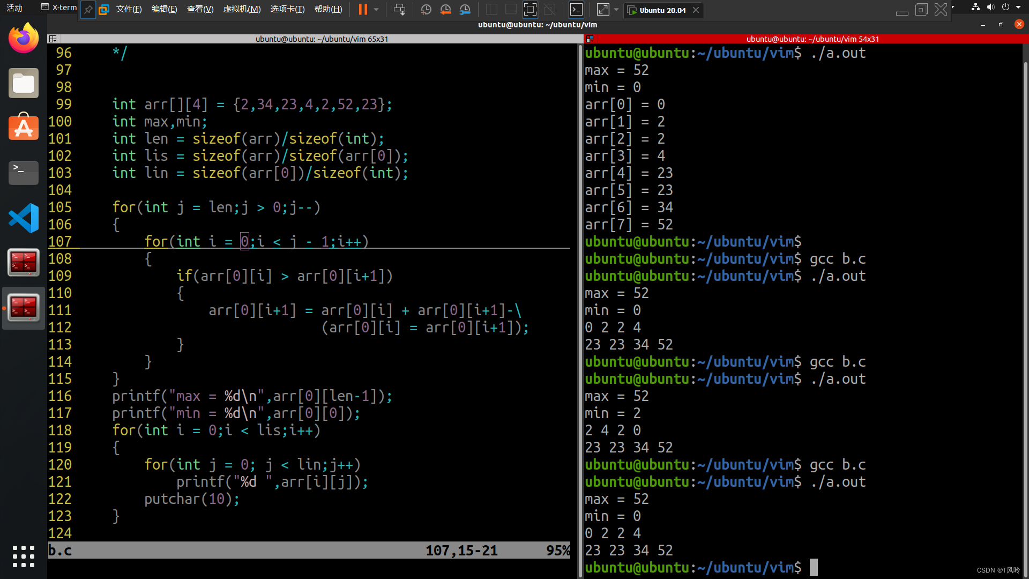Pause the virtual machine
Screen dimensions: 1029x579
coord(363,9)
